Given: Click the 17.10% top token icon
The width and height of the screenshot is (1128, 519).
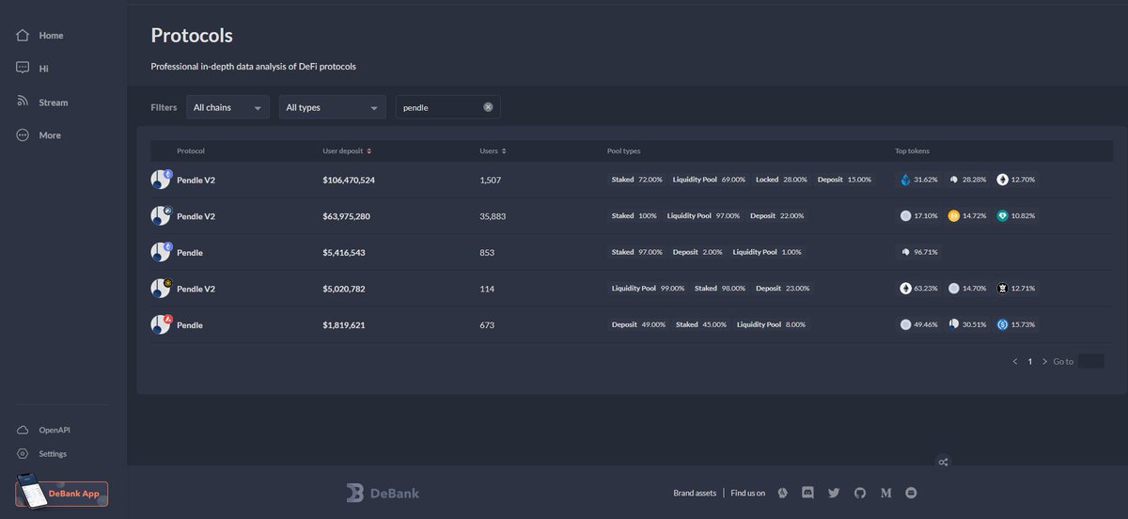Looking at the screenshot, I should 905,215.
